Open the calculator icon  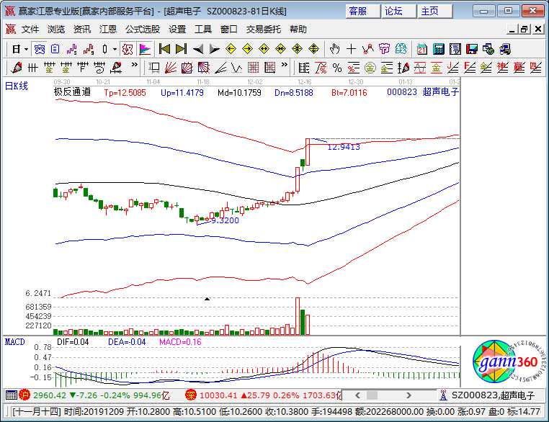pos(438,49)
